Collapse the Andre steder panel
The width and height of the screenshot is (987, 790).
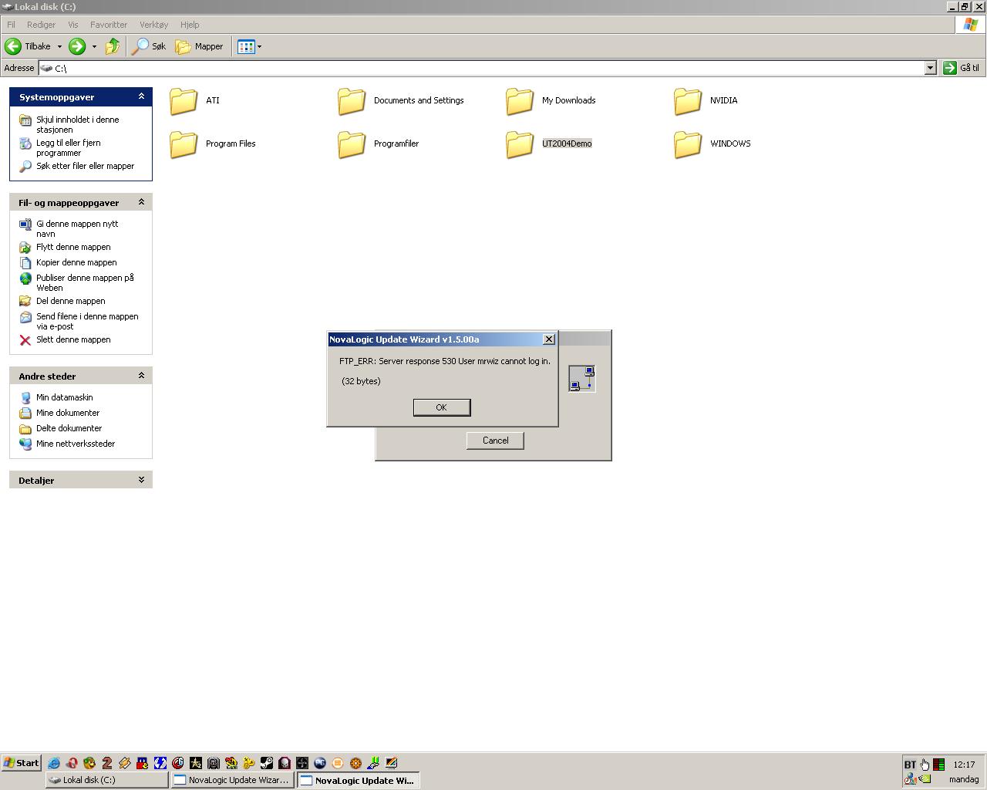click(x=141, y=376)
